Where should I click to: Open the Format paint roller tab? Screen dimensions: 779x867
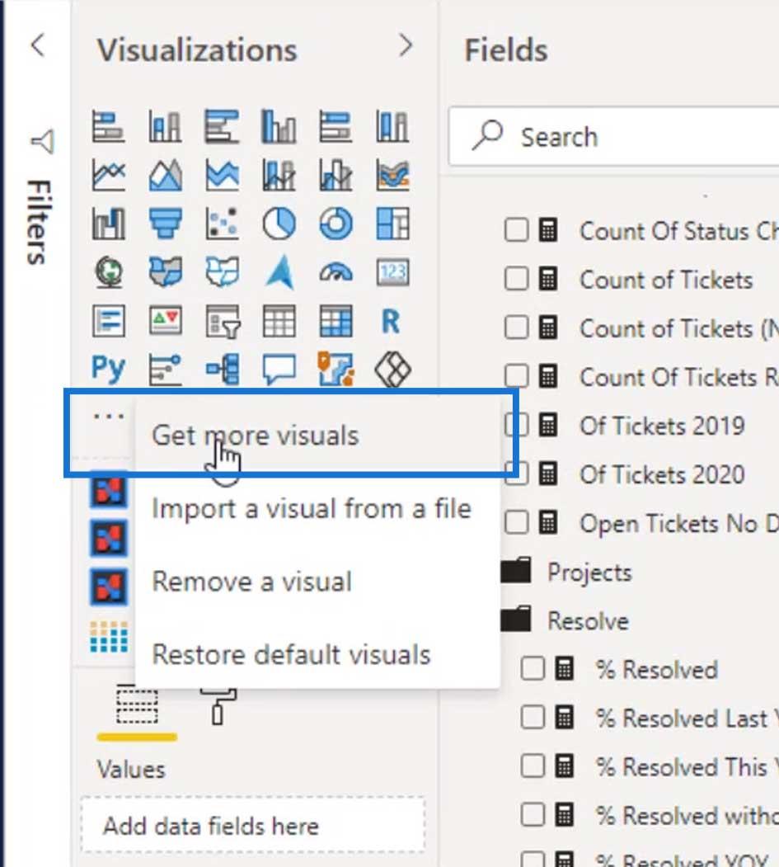click(218, 705)
